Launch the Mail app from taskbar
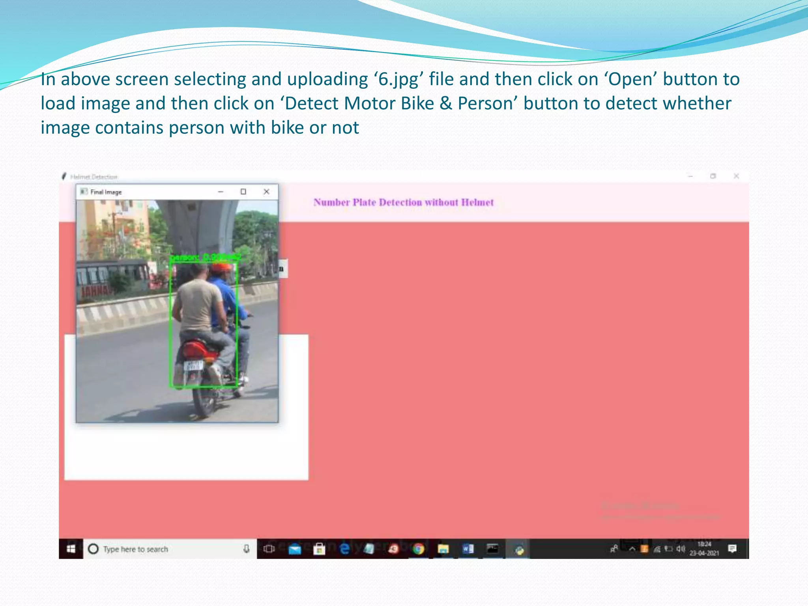 (295, 549)
